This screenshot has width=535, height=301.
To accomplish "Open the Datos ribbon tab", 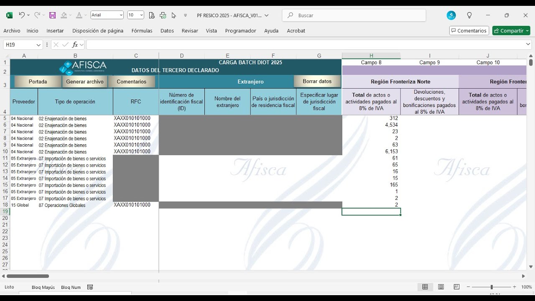I will pyautogui.click(x=167, y=31).
